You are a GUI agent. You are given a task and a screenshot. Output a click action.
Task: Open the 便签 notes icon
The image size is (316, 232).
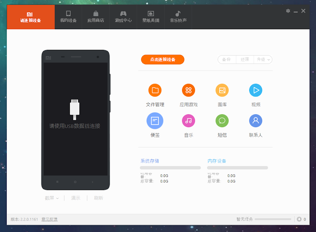point(155,121)
